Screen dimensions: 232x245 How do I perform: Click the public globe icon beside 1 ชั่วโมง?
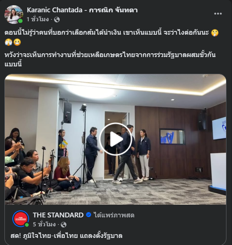pos(57,20)
